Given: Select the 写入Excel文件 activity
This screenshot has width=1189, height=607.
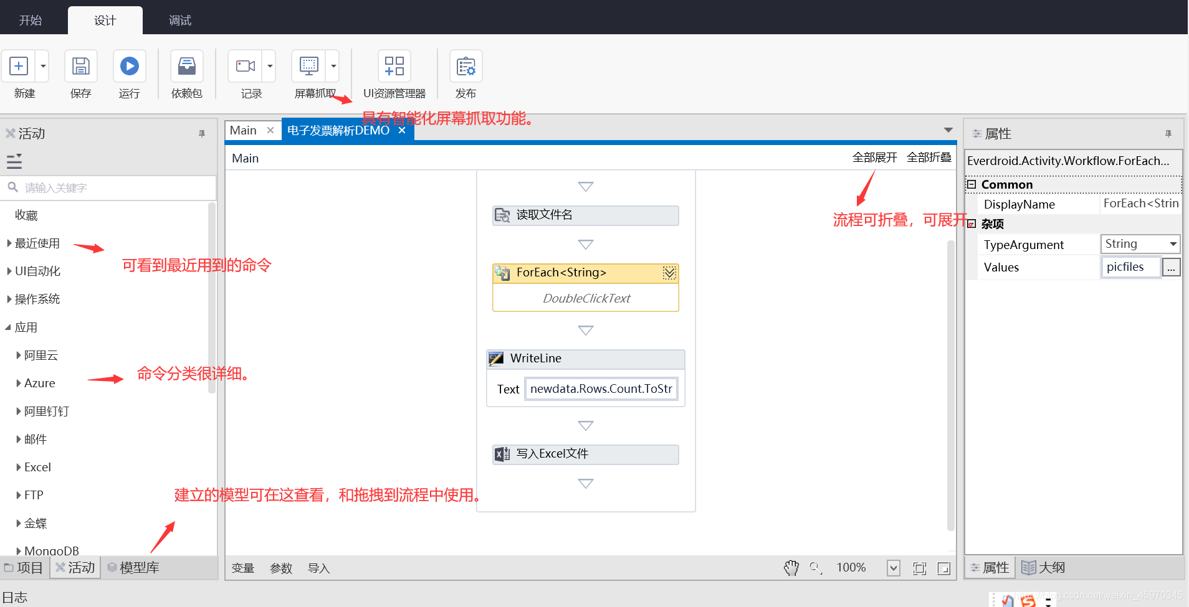Looking at the screenshot, I should (586, 454).
